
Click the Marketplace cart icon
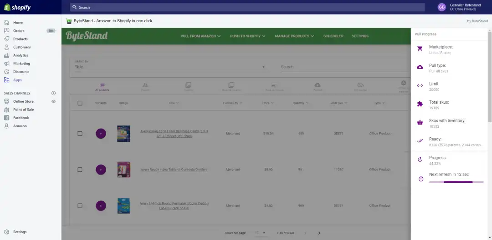[x=420, y=49]
